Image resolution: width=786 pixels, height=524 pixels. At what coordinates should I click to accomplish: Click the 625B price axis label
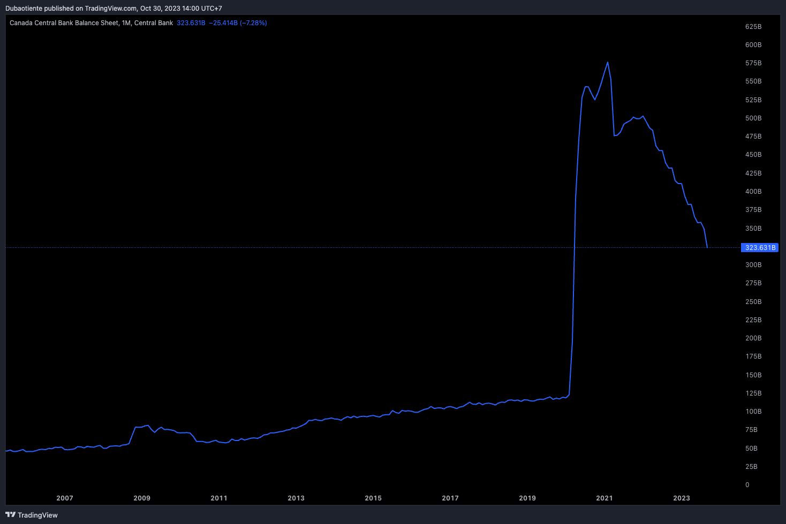pos(753,27)
